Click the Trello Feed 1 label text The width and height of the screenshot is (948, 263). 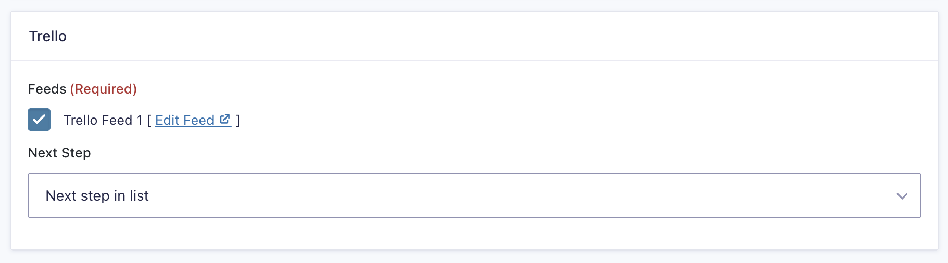click(x=103, y=121)
